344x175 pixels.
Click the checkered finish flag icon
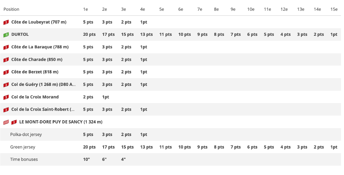point(6,122)
